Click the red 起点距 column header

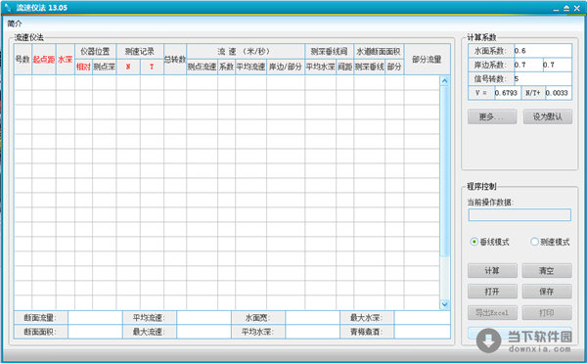pyautogui.click(x=44, y=59)
